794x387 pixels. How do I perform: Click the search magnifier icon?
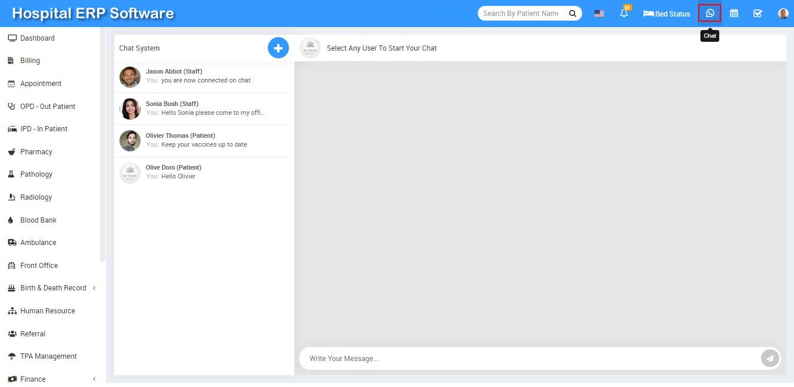click(x=572, y=13)
